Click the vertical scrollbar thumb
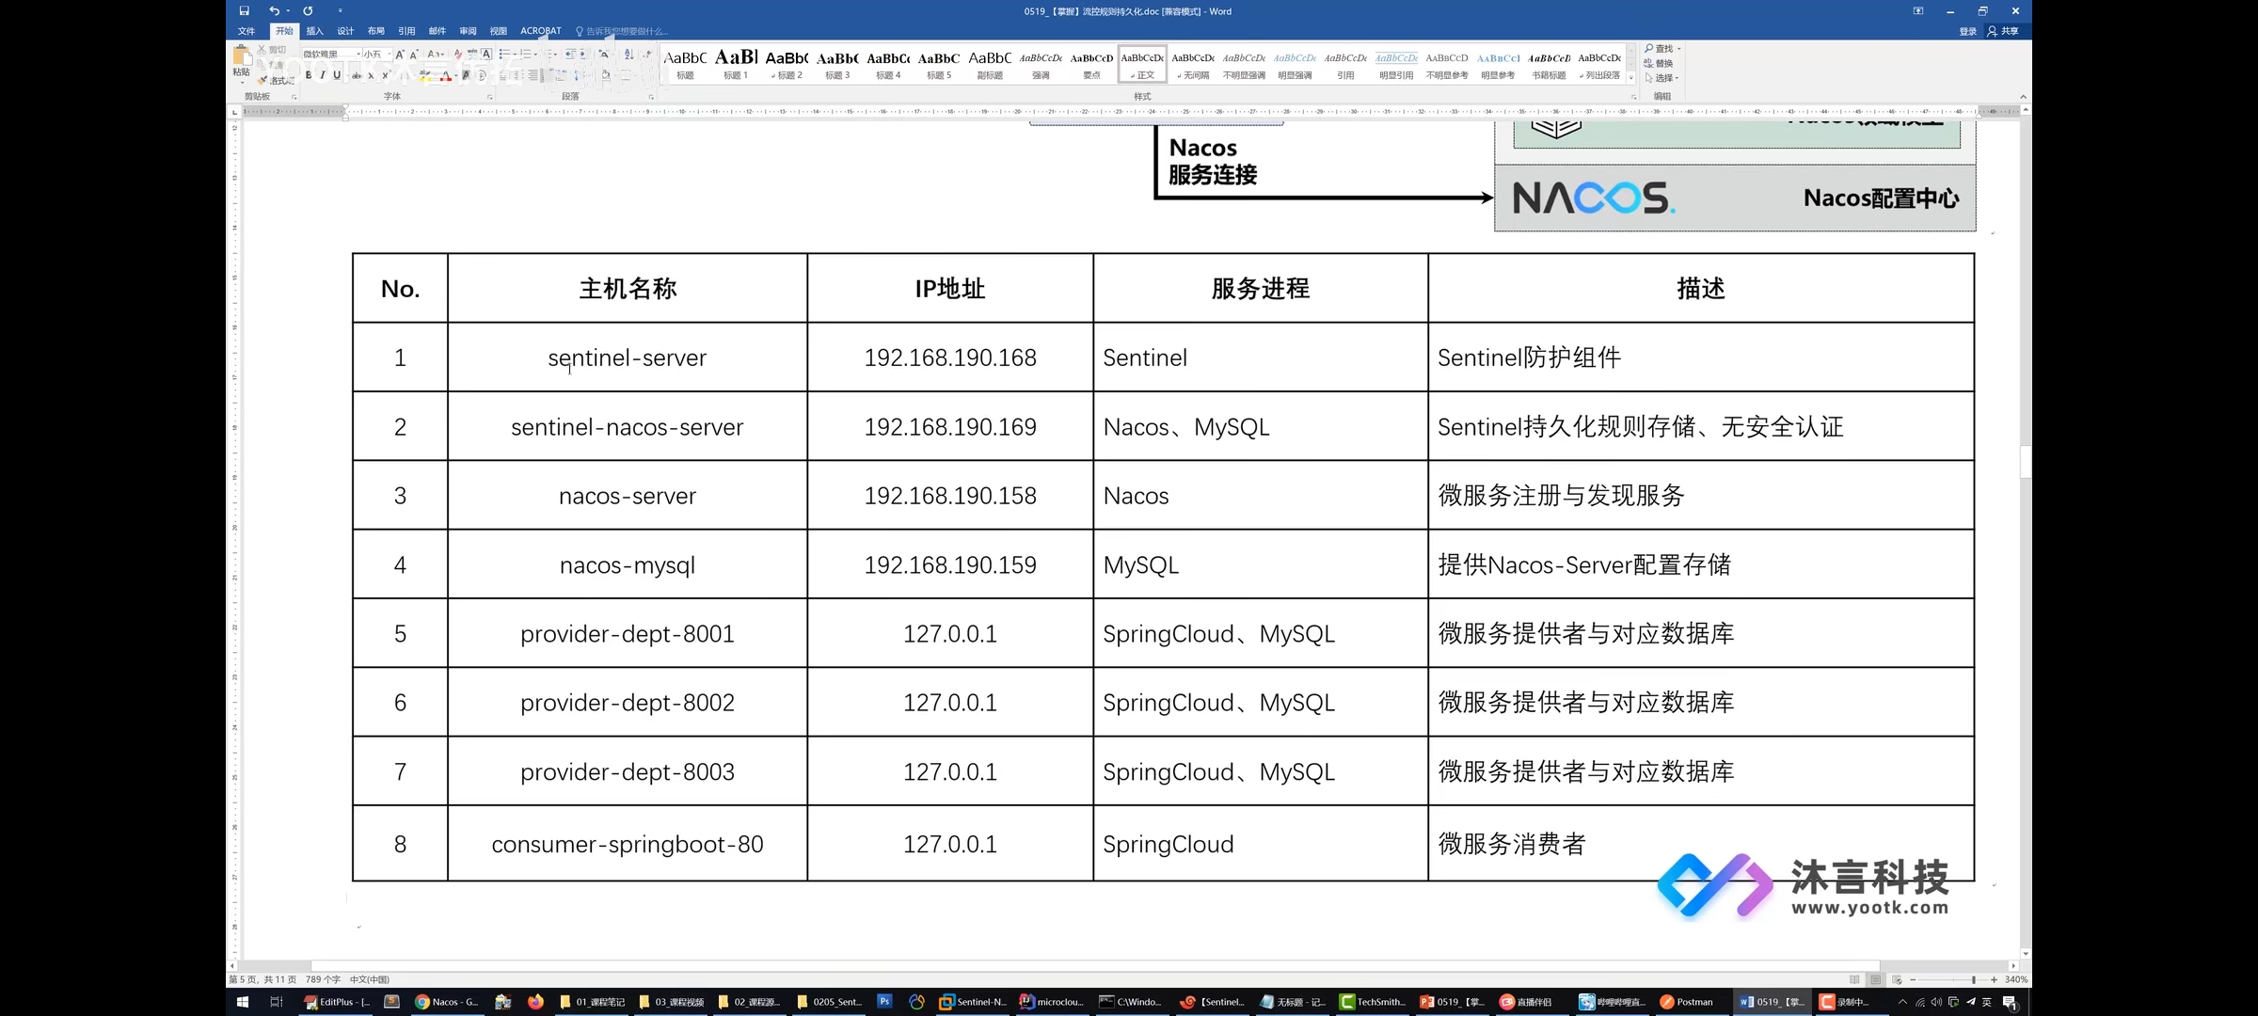Viewport: 2258px width, 1016px height. pyautogui.click(x=2026, y=462)
